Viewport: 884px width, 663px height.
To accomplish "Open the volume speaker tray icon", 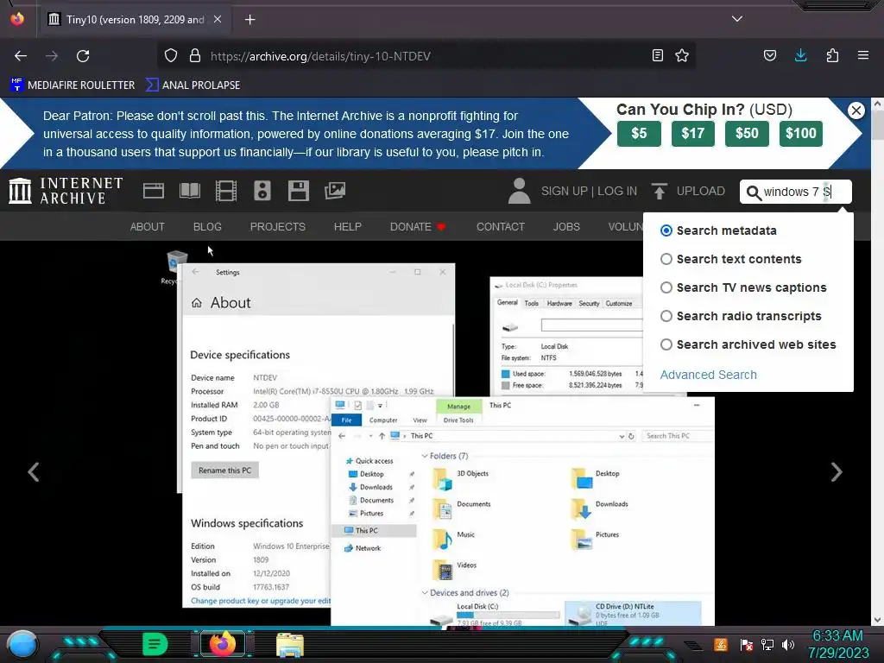I will 788,644.
